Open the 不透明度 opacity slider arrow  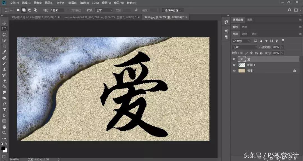[x=282, y=47]
